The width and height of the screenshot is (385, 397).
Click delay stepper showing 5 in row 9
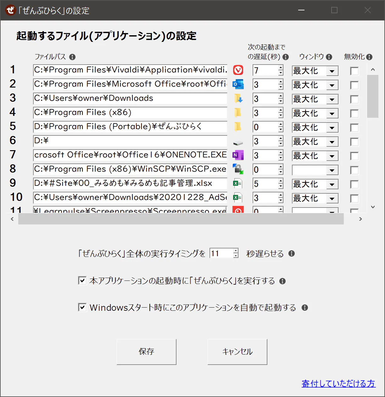click(268, 184)
